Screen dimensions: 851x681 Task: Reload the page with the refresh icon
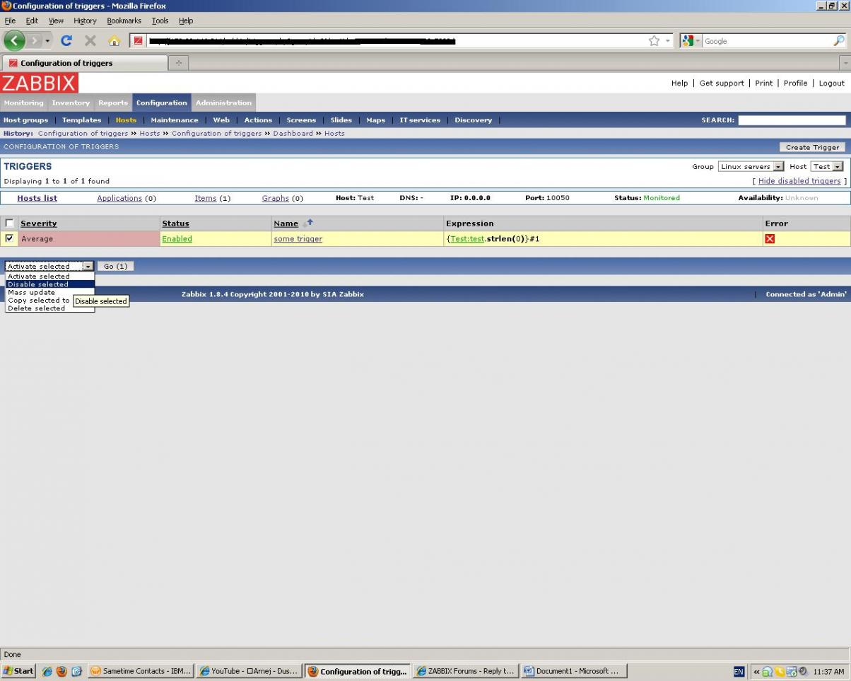point(66,40)
